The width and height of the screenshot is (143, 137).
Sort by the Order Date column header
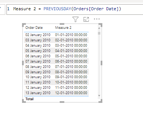(34, 28)
